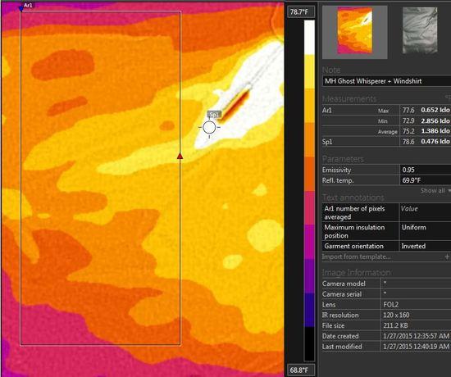The width and height of the screenshot is (451, 377).
Task: Select the Date created value
Action: 417,336
